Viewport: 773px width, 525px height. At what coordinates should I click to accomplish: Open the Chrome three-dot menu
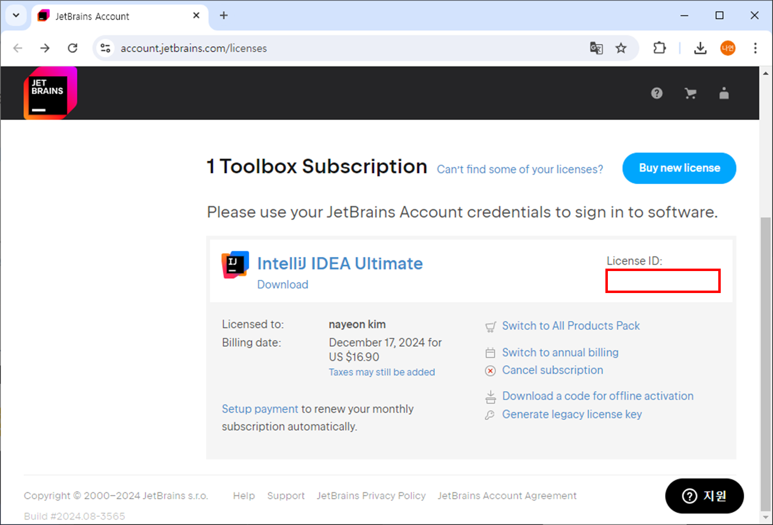[x=755, y=48]
